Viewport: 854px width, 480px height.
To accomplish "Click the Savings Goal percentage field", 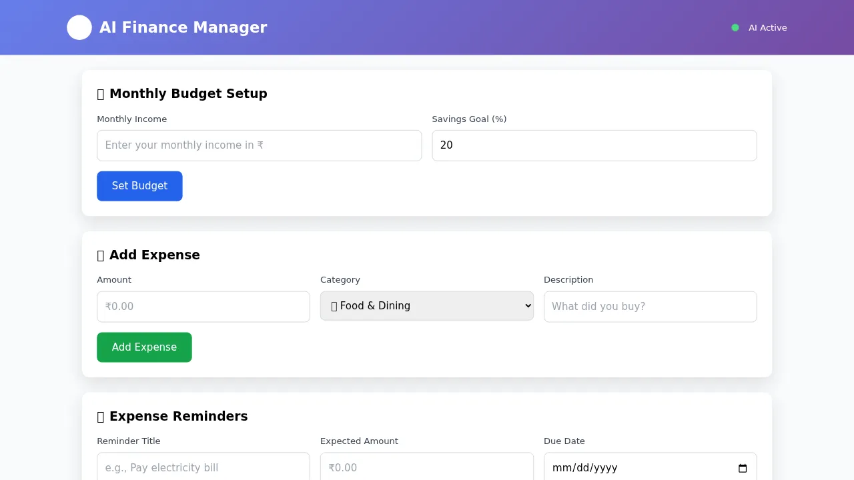I will click(x=594, y=145).
